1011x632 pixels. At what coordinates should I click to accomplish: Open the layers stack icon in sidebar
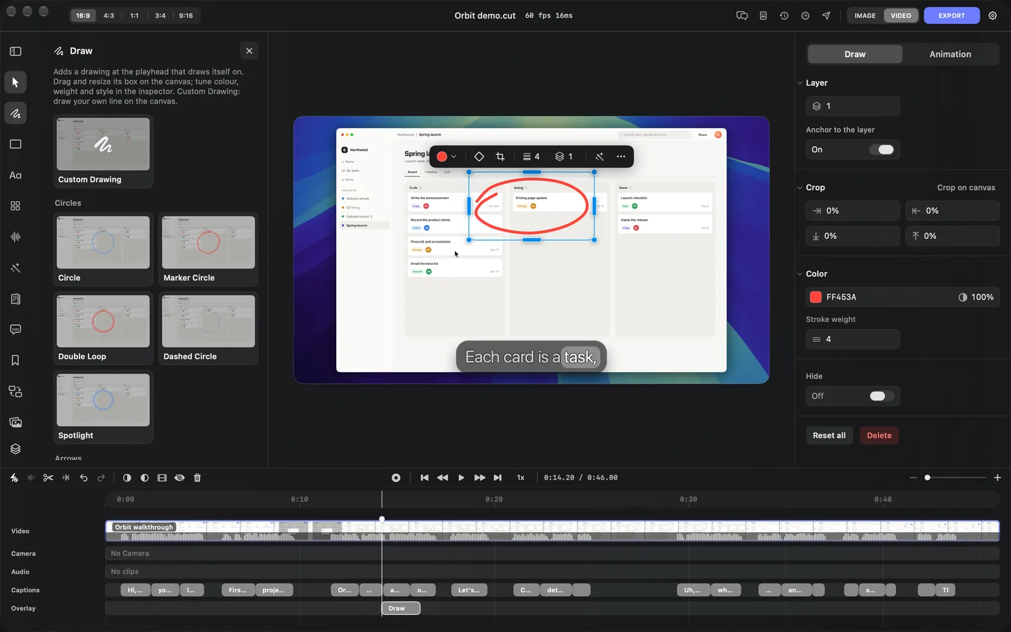(x=16, y=449)
